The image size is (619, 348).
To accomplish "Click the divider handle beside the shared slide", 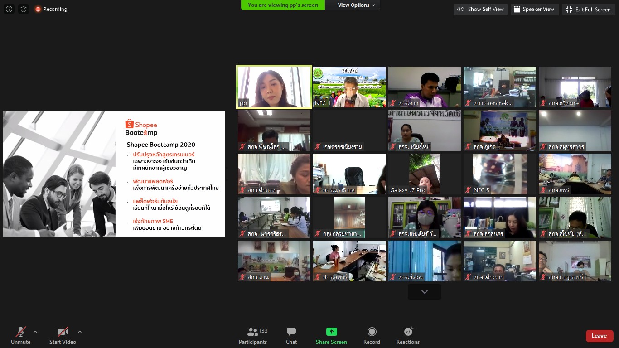I will coord(227,174).
